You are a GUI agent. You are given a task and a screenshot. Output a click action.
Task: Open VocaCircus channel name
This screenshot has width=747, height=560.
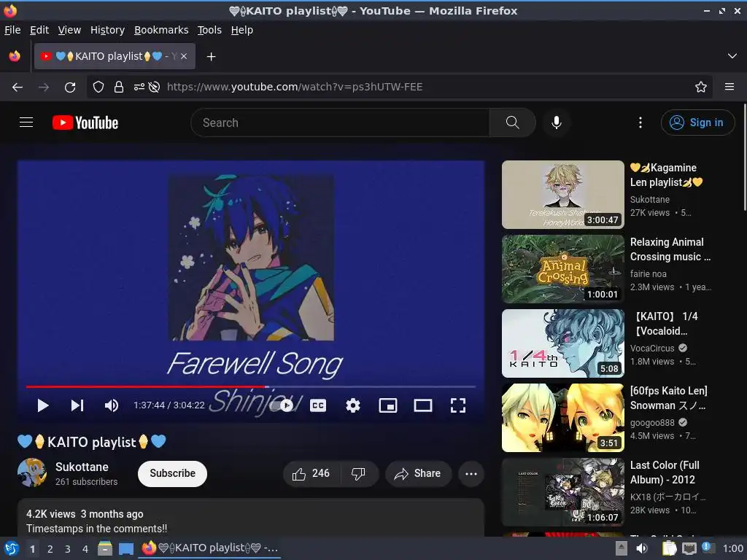652,348
